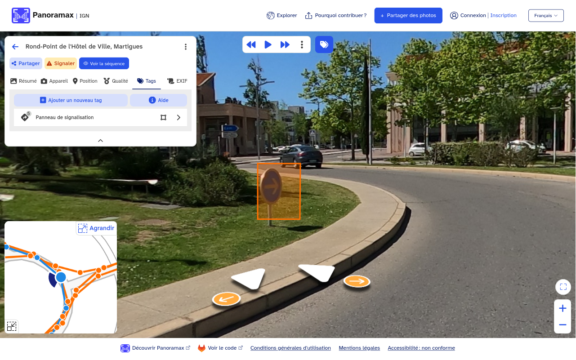576x360 pixels.
Task: Switch to the Qualité tab
Action: click(116, 81)
